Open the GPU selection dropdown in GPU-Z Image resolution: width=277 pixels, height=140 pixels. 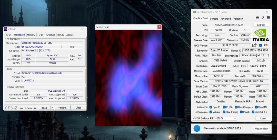coord(214,118)
